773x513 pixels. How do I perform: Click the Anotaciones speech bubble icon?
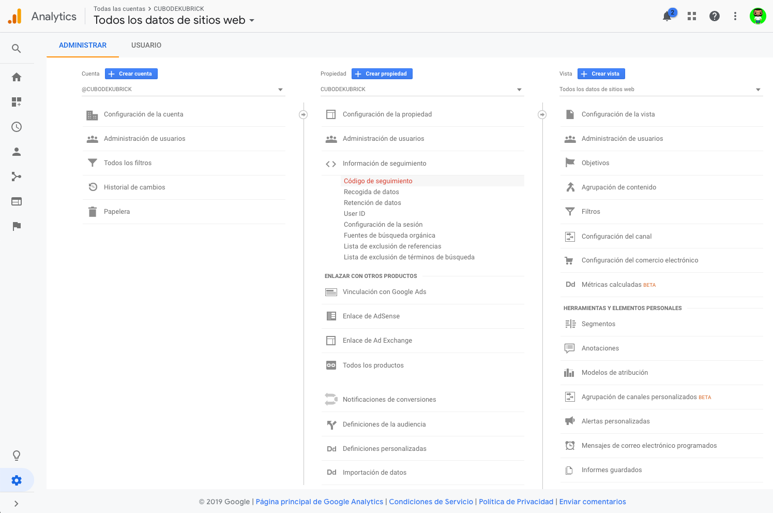point(569,348)
